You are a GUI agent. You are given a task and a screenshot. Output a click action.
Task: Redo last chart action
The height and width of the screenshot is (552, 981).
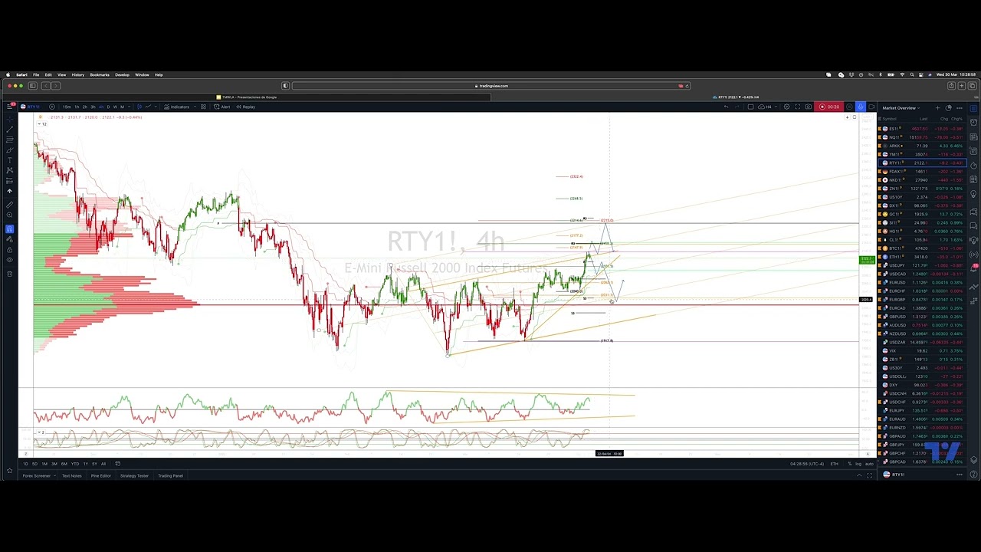pyautogui.click(x=737, y=107)
